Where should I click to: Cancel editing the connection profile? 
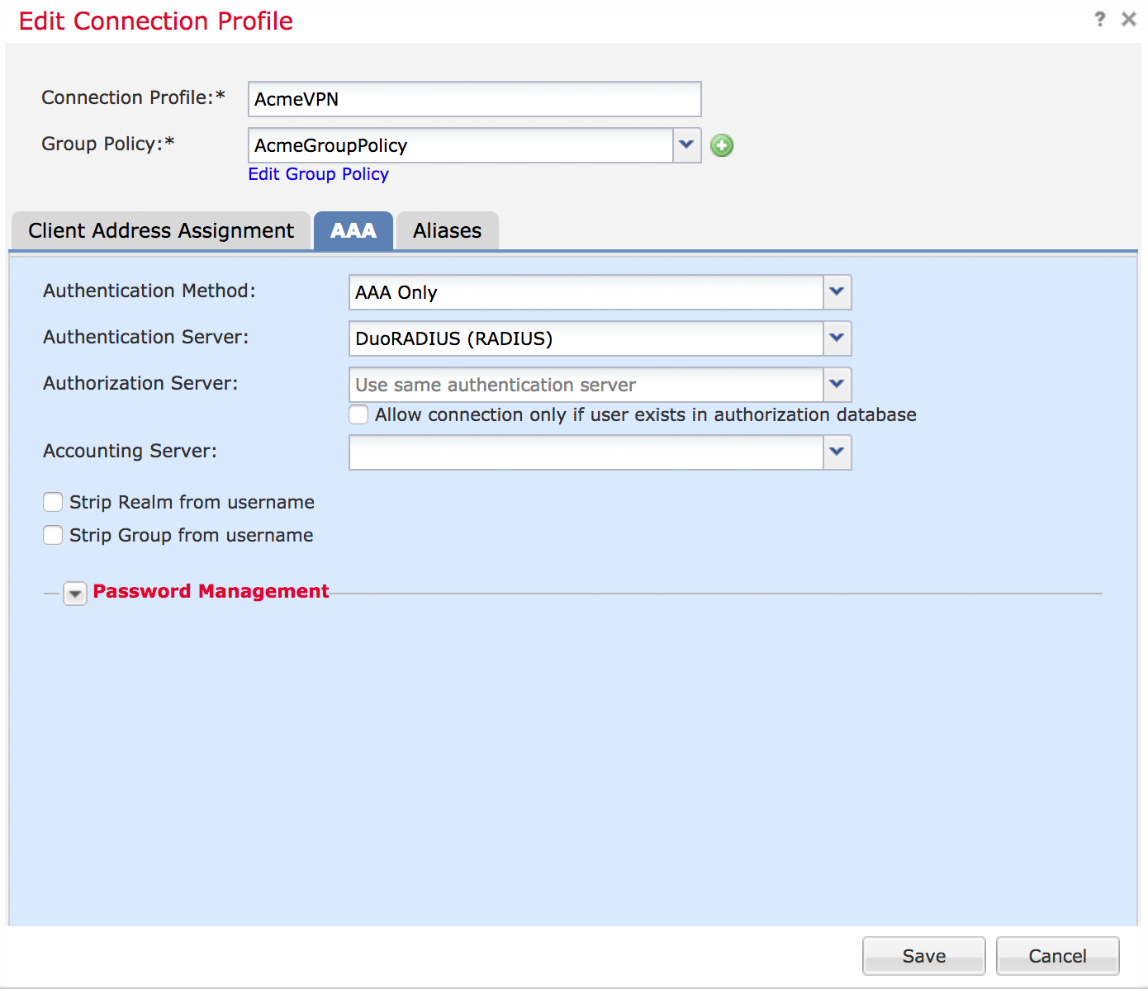[1057, 955]
